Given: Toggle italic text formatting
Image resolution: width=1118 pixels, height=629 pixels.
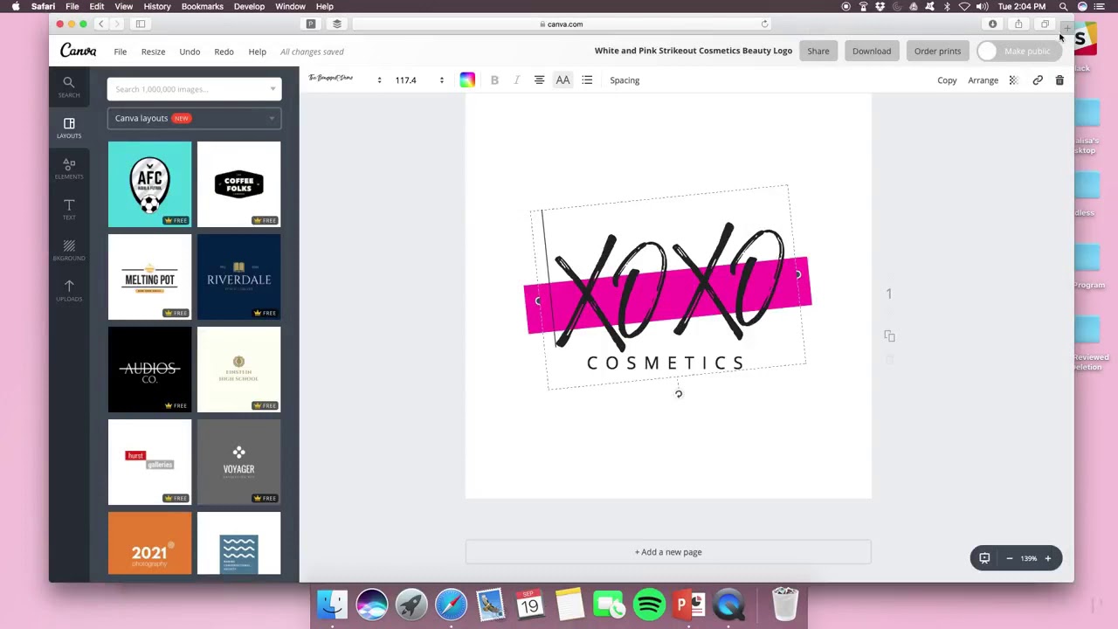Looking at the screenshot, I should (x=516, y=80).
